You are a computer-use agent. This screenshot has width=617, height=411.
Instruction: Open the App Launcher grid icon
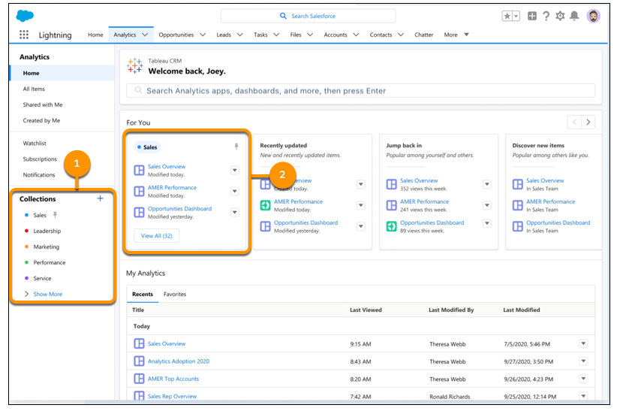(24, 35)
